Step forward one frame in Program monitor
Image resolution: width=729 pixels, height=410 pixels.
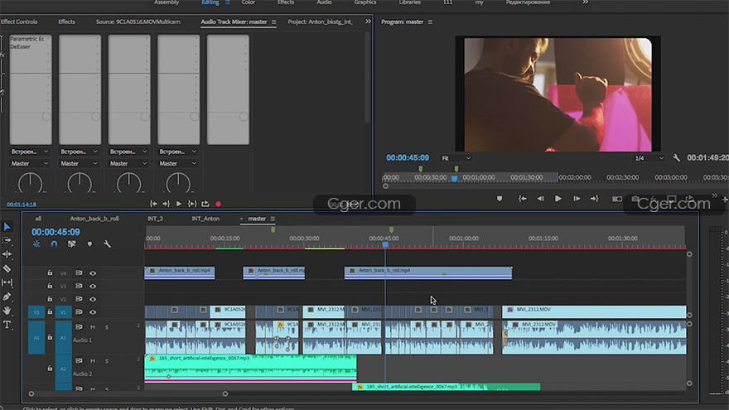point(577,199)
